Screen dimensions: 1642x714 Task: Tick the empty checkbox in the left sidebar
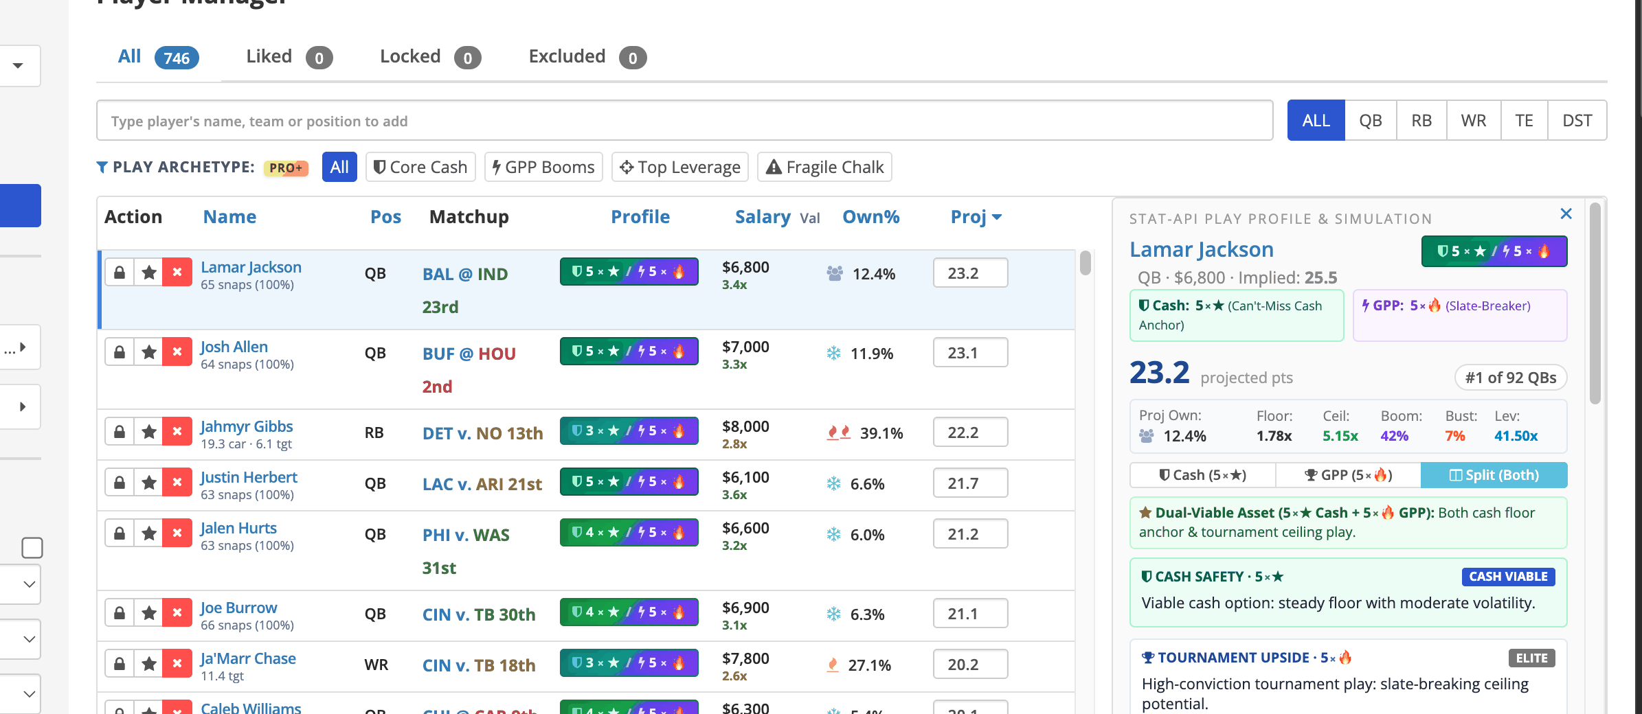(x=32, y=548)
